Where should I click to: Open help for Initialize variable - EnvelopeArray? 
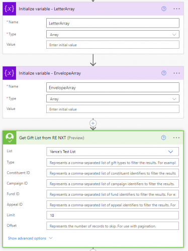point(164,73)
